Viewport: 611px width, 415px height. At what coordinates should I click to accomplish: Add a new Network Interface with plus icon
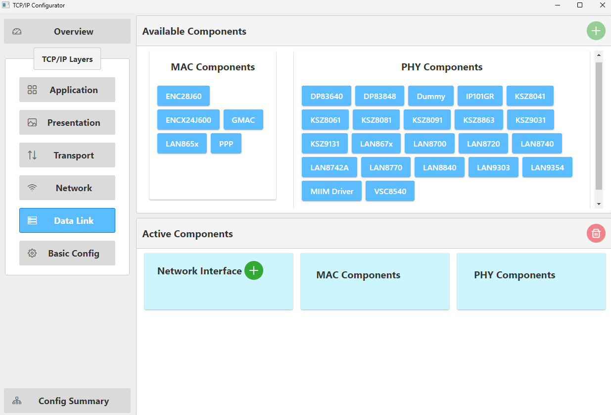(x=254, y=270)
